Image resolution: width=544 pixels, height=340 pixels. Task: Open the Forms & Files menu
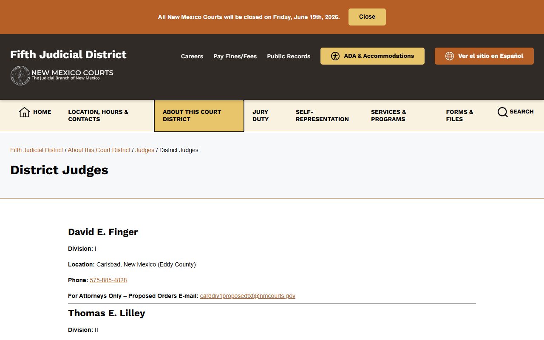(459, 116)
